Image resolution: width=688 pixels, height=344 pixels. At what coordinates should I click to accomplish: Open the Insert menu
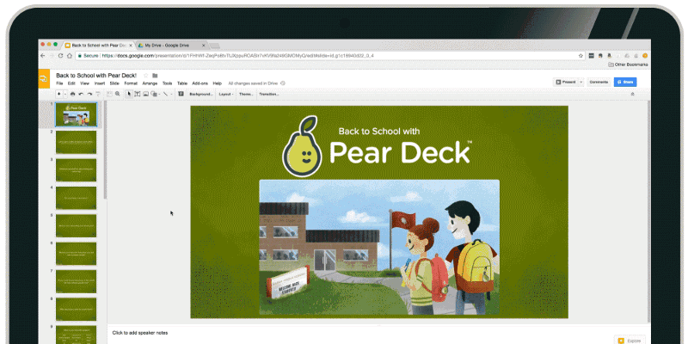[x=100, y=83]
